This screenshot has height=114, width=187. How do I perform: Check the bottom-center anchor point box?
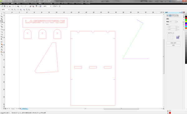click(x=170, y=39)
